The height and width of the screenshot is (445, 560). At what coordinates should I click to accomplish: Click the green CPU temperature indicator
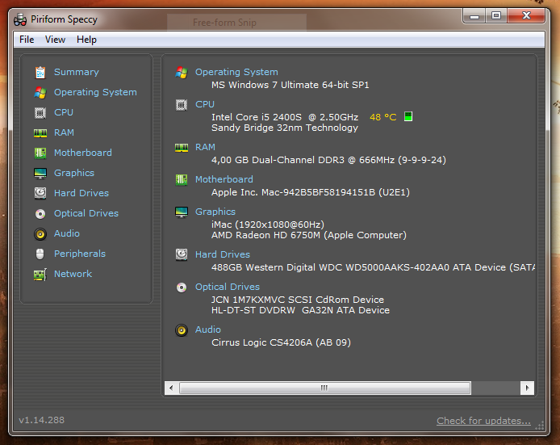point(408,117)
